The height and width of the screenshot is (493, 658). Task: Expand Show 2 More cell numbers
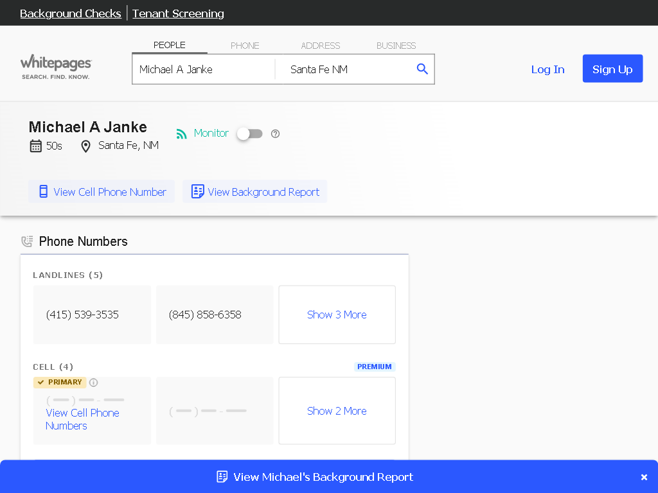tap(337, 411)
